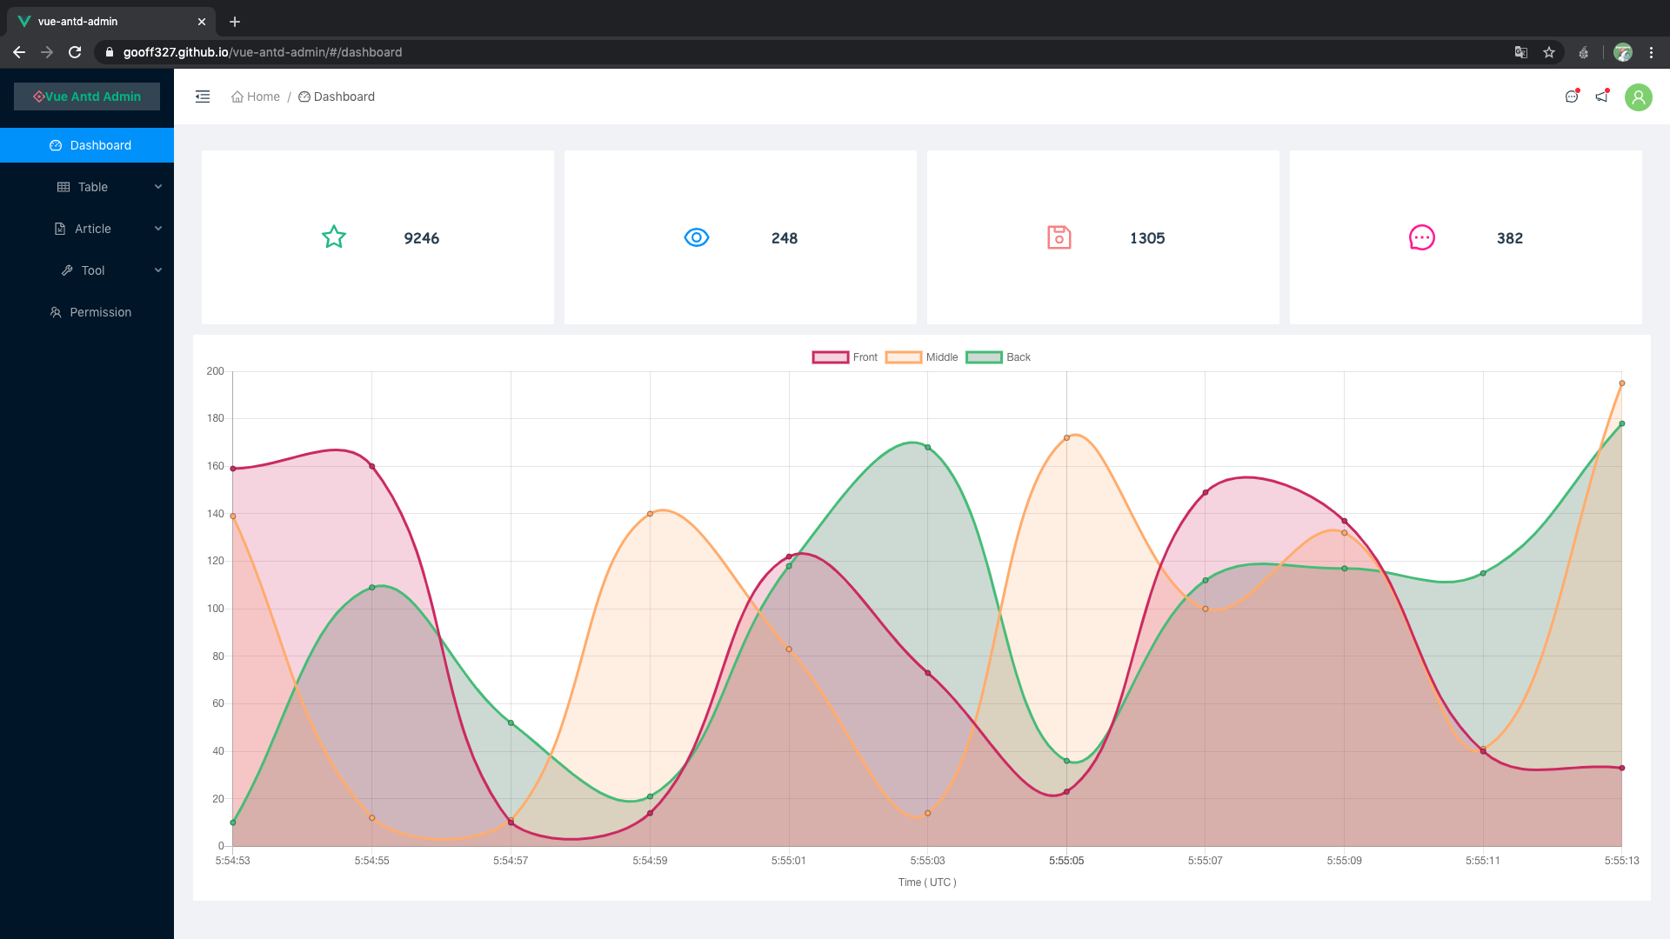Click the Middle data point at 5:55:05

point(1066,438)
